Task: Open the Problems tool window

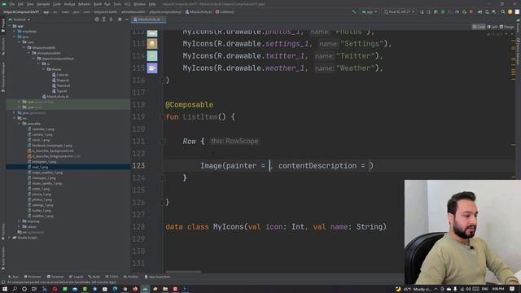Action: 33,277
